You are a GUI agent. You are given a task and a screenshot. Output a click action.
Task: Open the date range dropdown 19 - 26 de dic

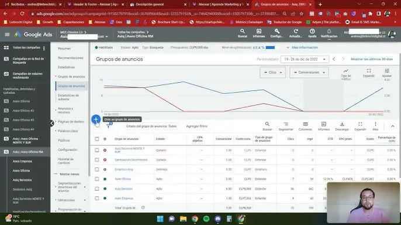(x=305, y=59)
